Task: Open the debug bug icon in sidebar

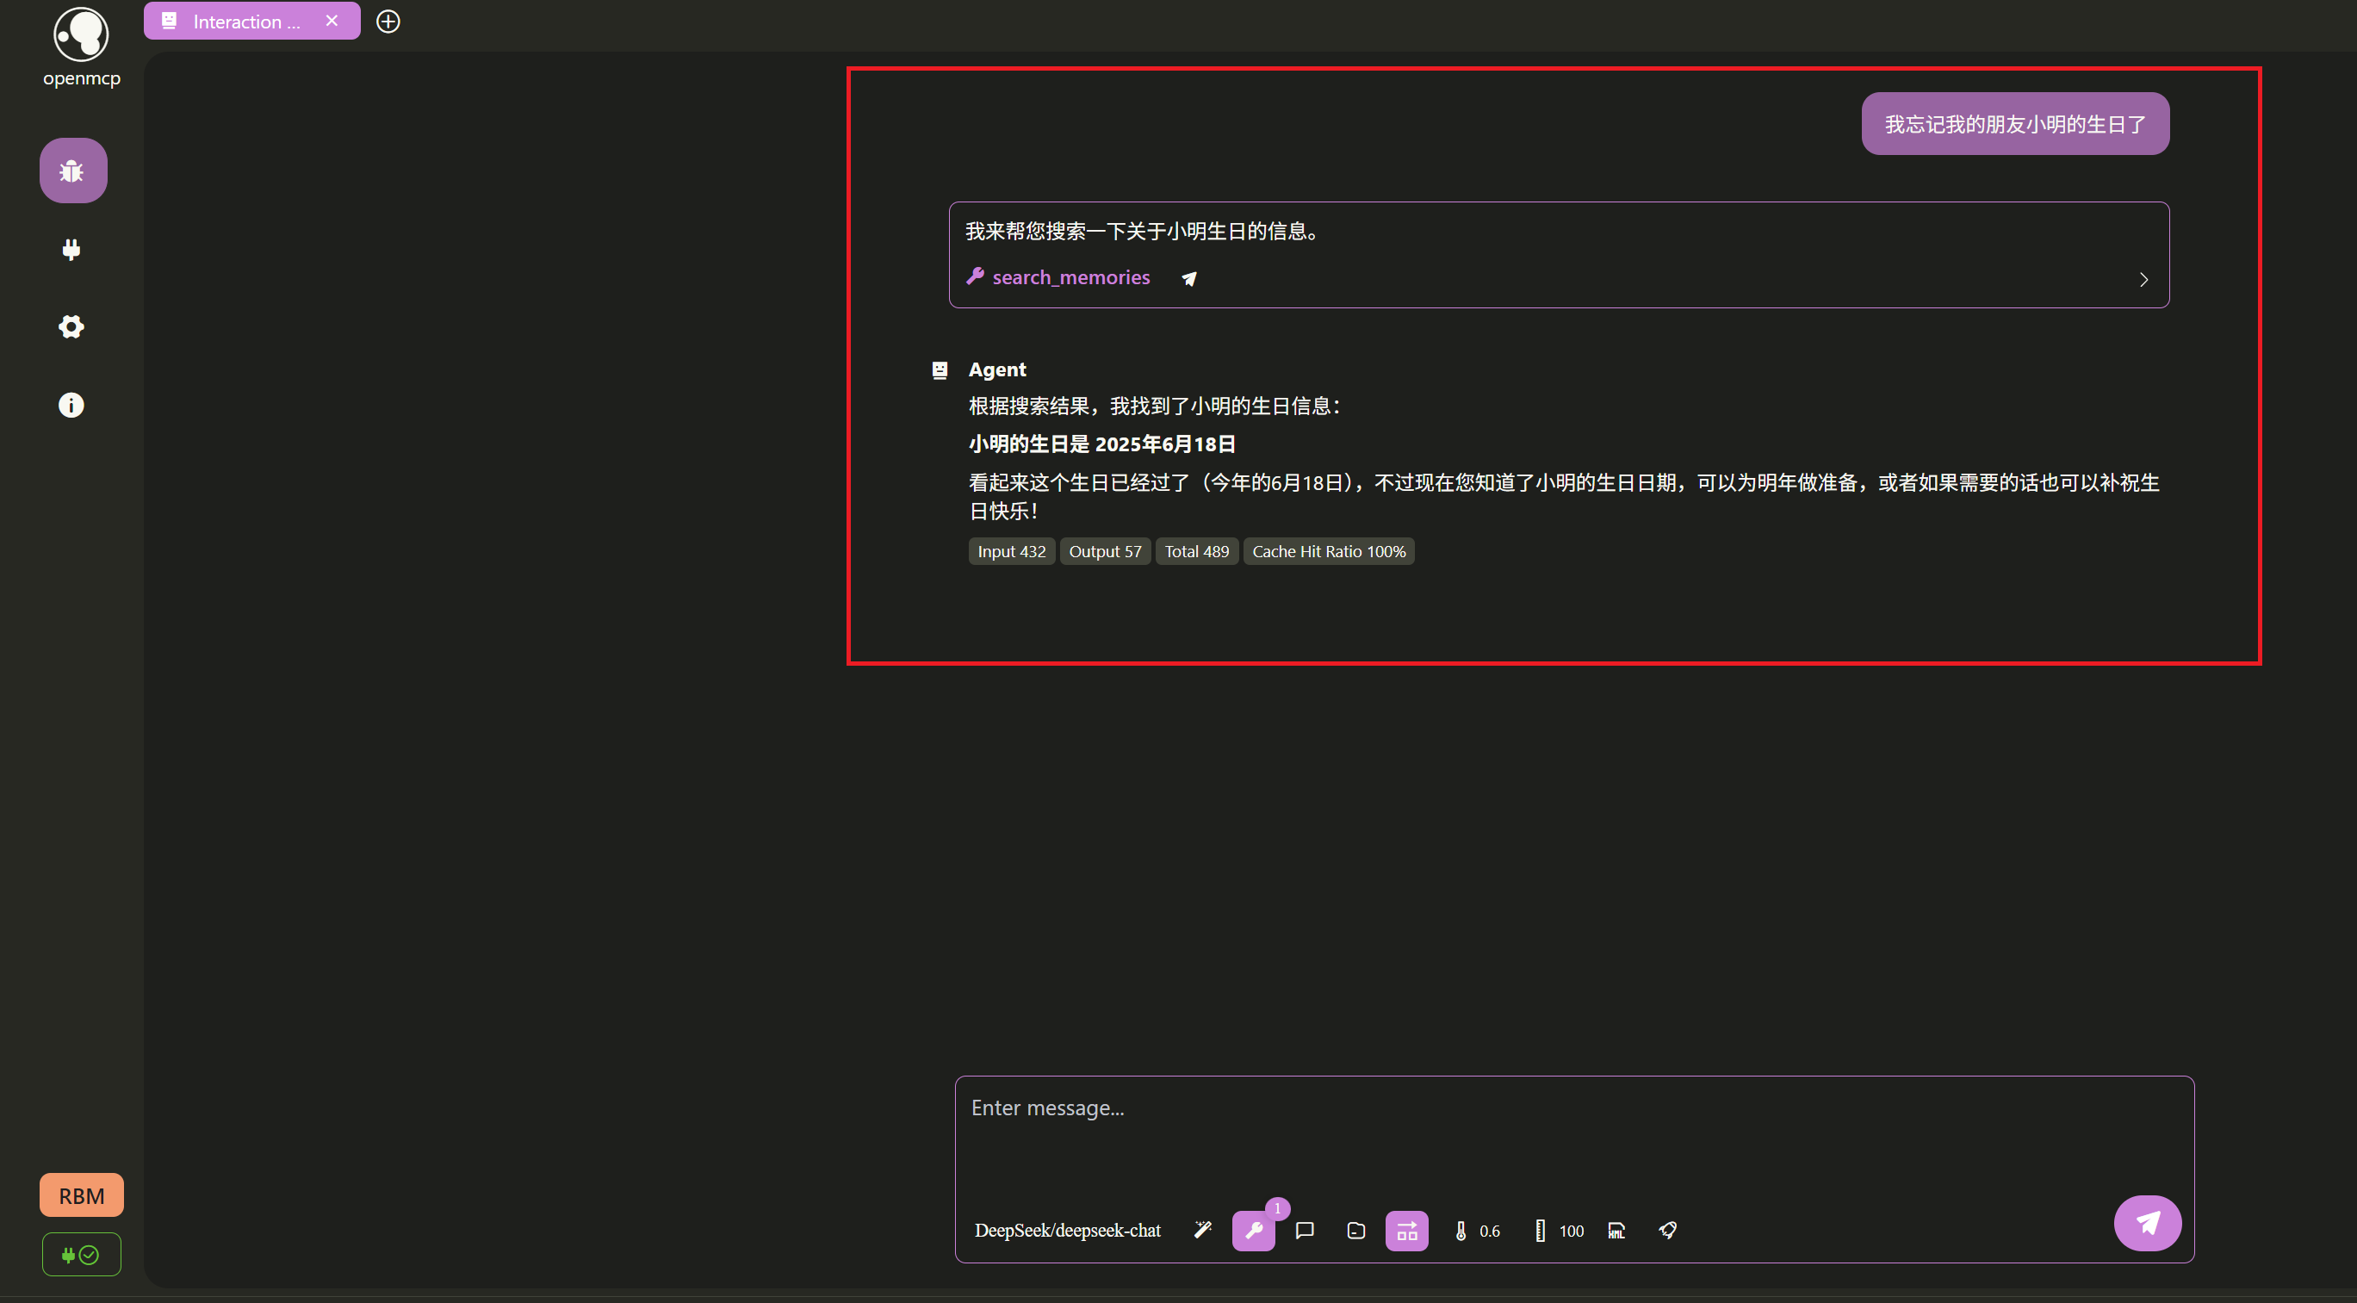Action: coord(72,171)
